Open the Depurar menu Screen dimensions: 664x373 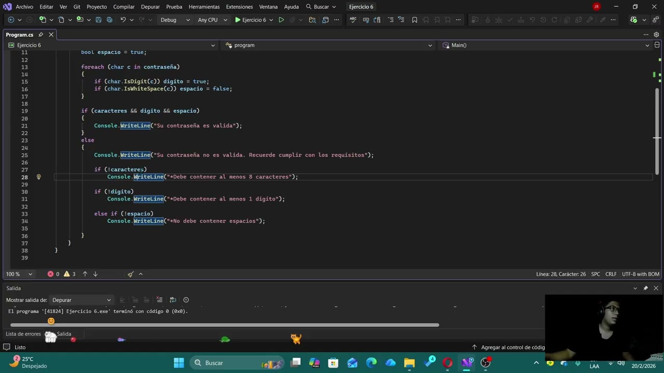click(x=150, y=7)
